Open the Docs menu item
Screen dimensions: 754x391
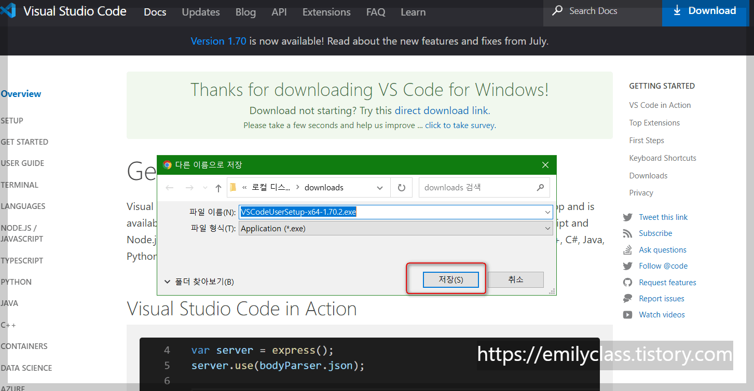[x=155, y=12]
